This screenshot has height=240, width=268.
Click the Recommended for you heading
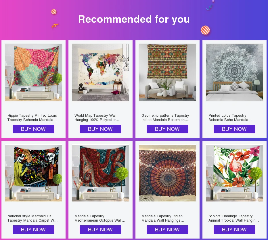(x=134, y=19)
